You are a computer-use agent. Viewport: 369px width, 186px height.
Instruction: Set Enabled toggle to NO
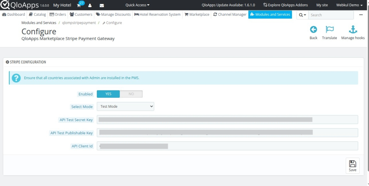click(131, 94)
